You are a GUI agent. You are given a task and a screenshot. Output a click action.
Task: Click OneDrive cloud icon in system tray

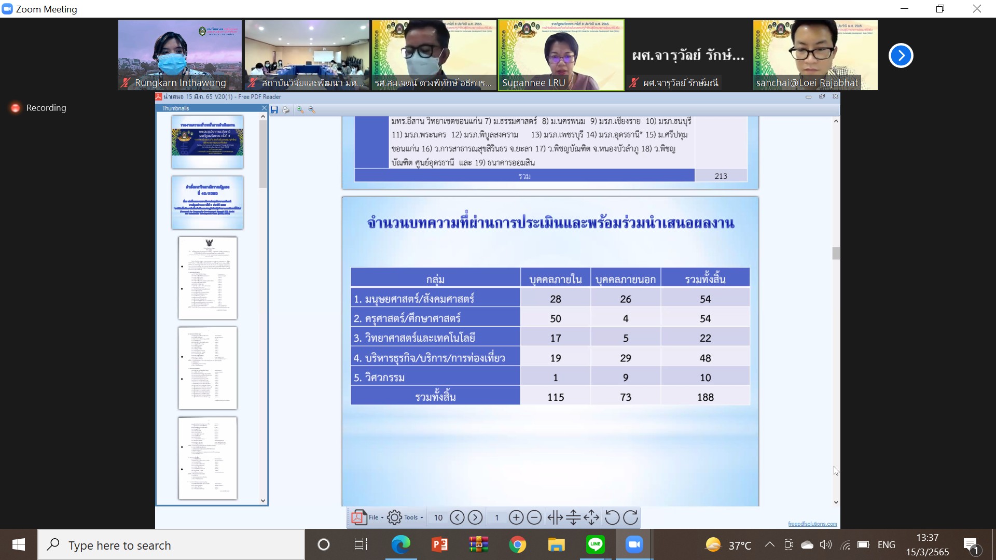click(807, 545)
